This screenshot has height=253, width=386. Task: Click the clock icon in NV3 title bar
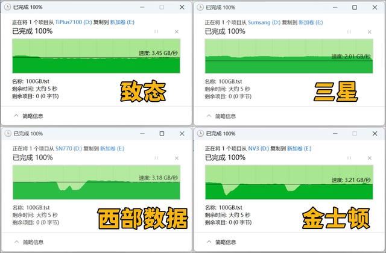point(200,134)
